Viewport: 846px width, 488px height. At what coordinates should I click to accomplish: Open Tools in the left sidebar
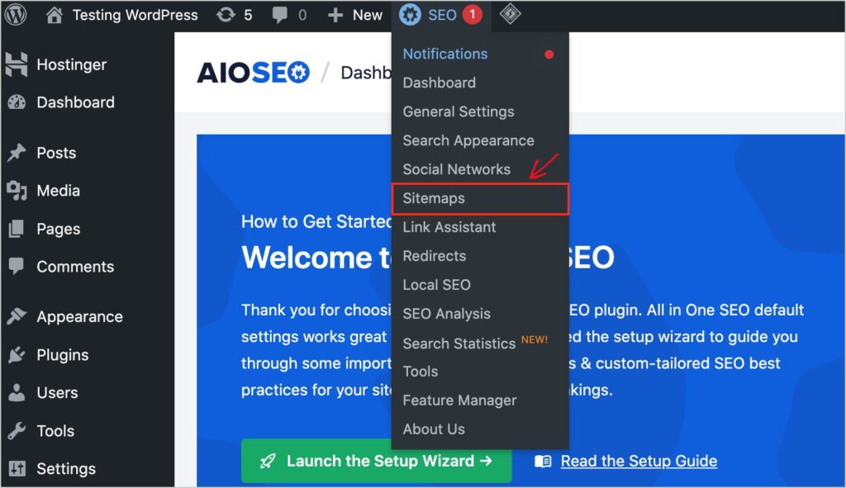click(55, 431)
